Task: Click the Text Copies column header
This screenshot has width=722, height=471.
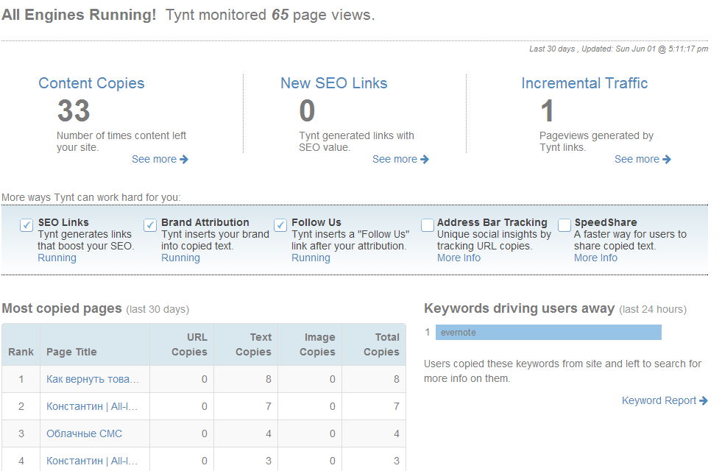Action: coord(253,344)
